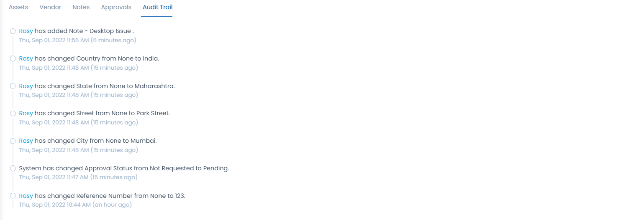Click timeline circle beside City to Mumbai entry
641x220 pixels.
pyautogui.click(x=13, y=141)
